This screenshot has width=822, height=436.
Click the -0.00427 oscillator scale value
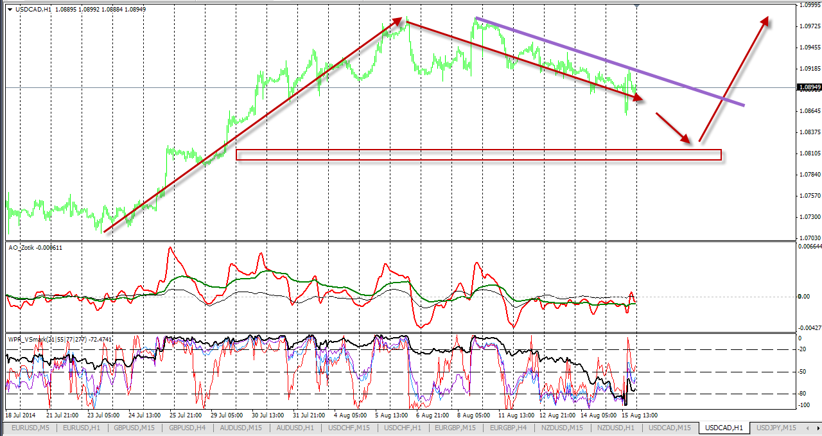809,327
